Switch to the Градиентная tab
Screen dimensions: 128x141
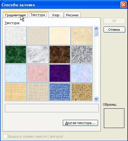tap(15, 15)
